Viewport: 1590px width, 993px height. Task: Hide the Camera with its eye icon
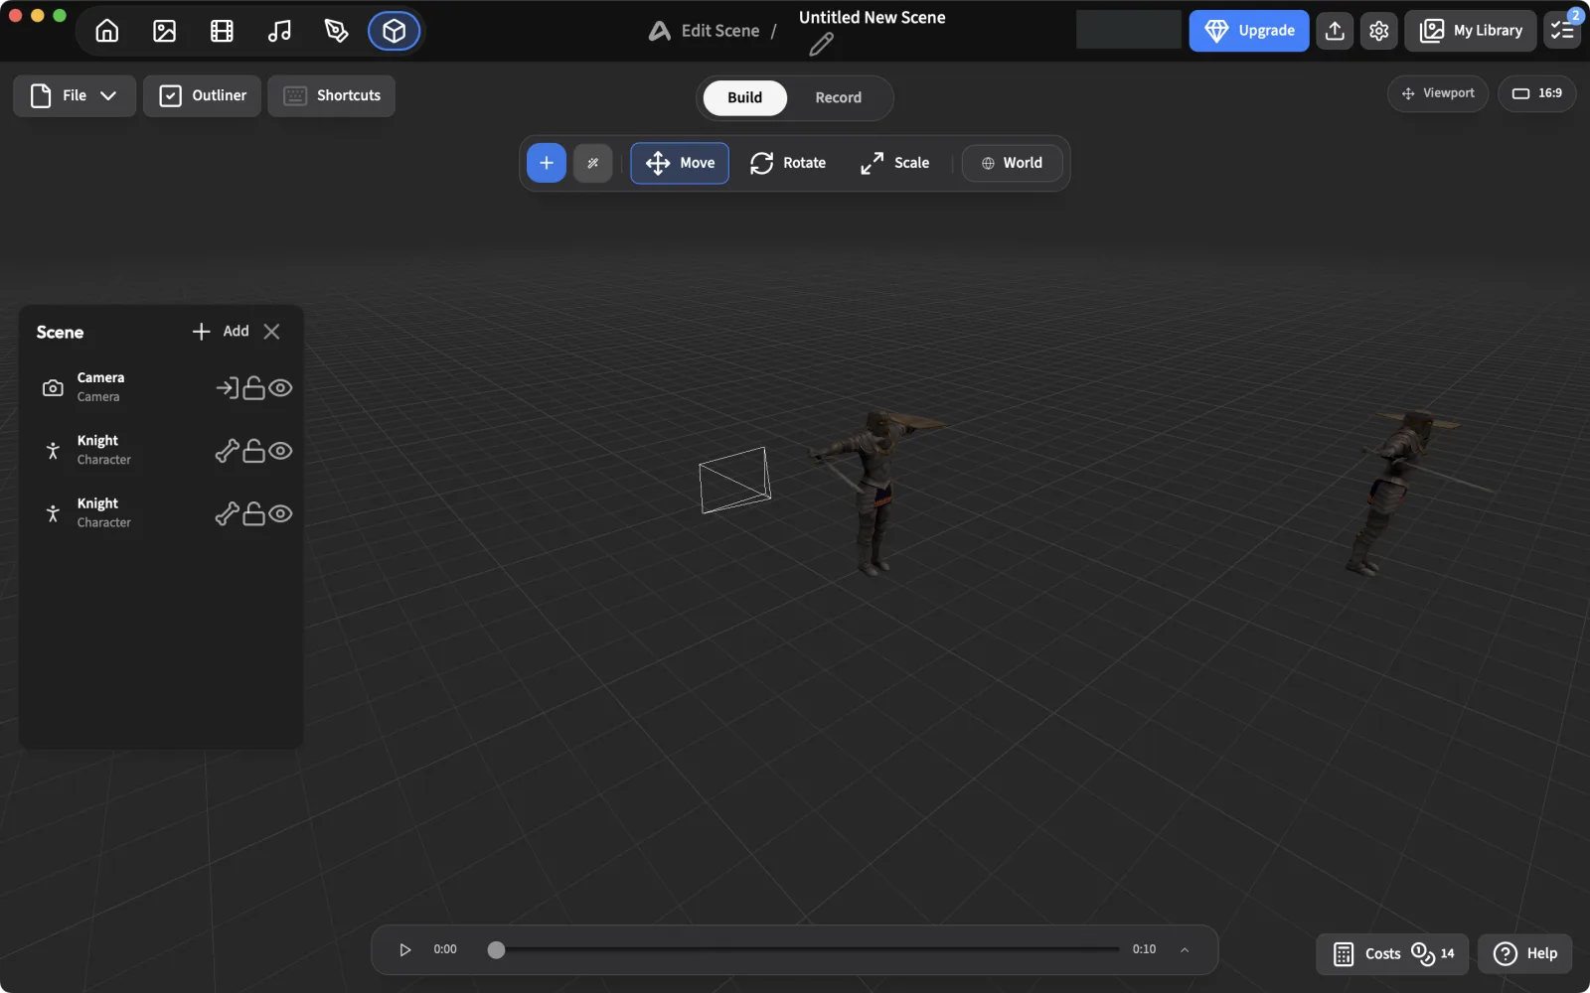click(x=281, y=387)
